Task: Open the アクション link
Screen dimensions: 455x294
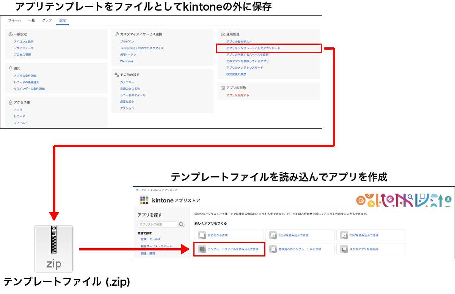Action: click(127, 108)
